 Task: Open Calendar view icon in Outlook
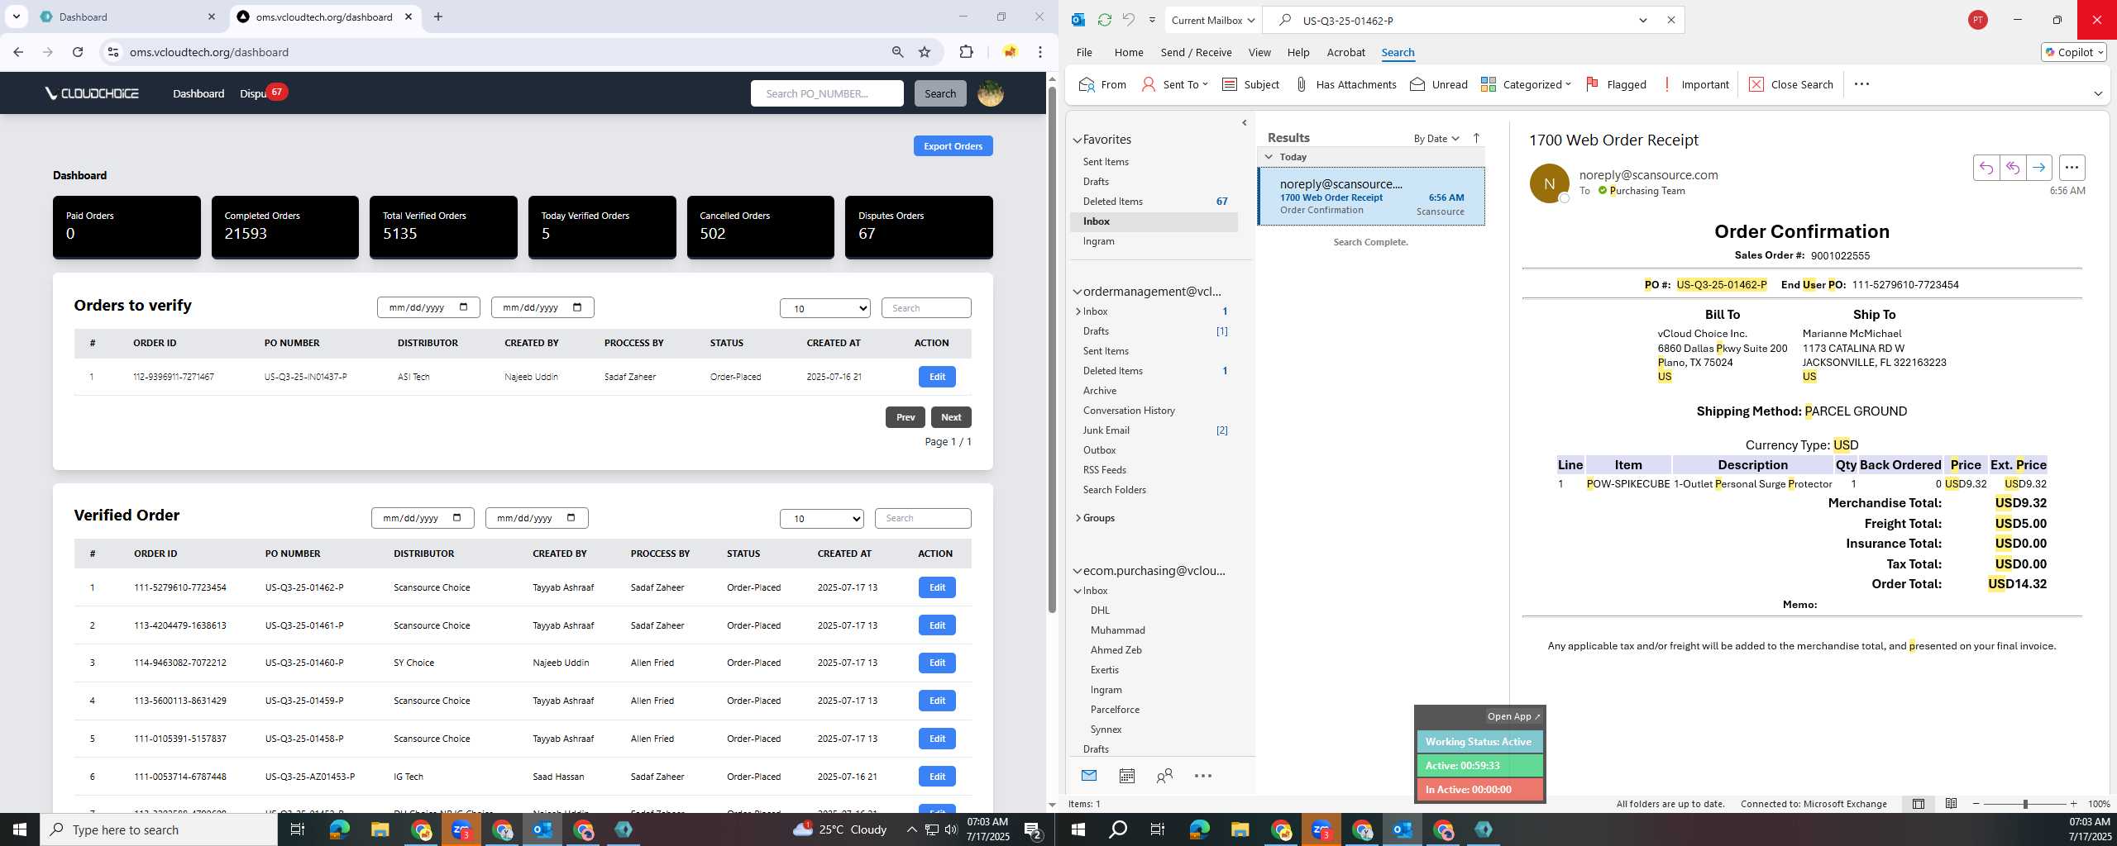(1126, 775)
